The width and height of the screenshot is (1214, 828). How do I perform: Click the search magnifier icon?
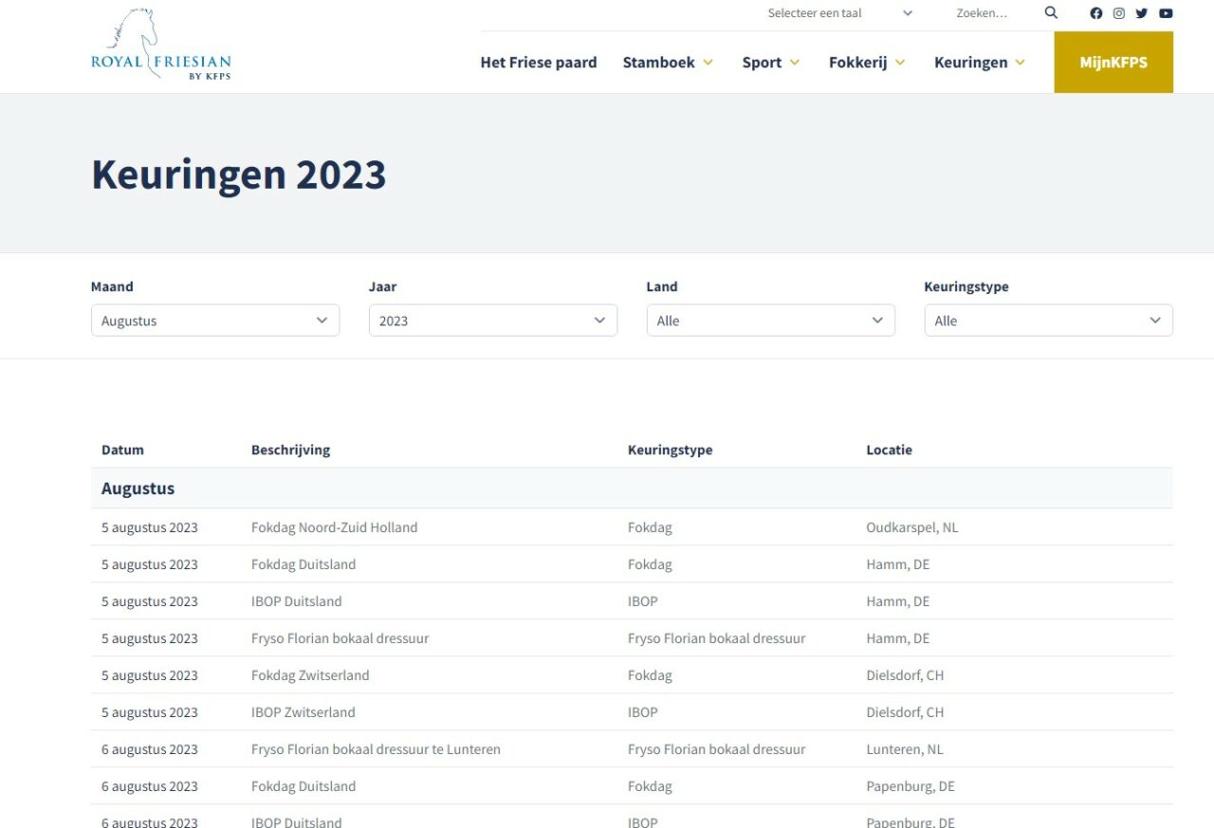pos(1051,12)
